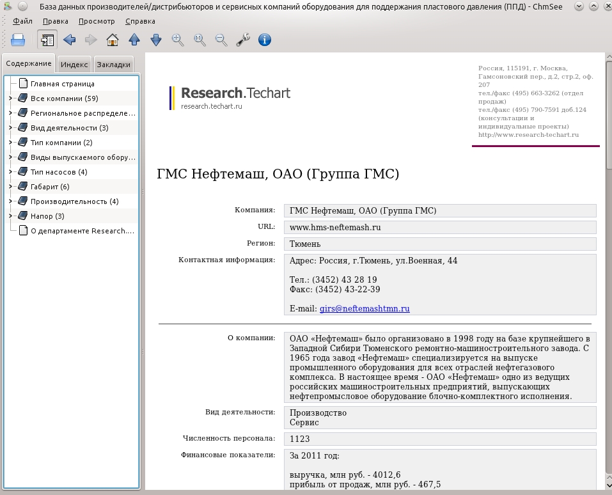Open the Просмотр menu
The image size is (612, 495).
(97, 21)
